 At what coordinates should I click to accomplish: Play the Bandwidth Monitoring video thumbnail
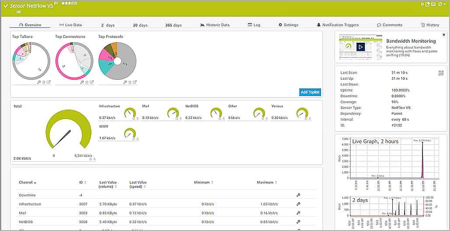360,46
